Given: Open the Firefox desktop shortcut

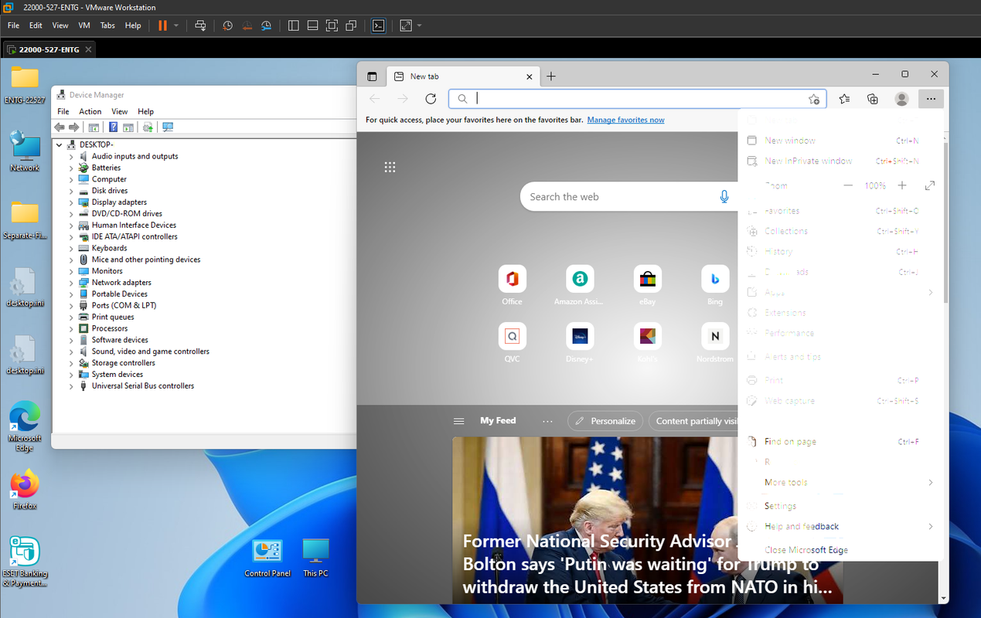Looking at the screenshot, I should point(25,490).
